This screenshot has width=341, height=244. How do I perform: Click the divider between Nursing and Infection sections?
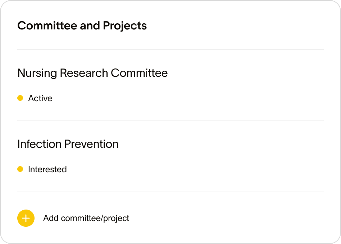pos(170,121)
